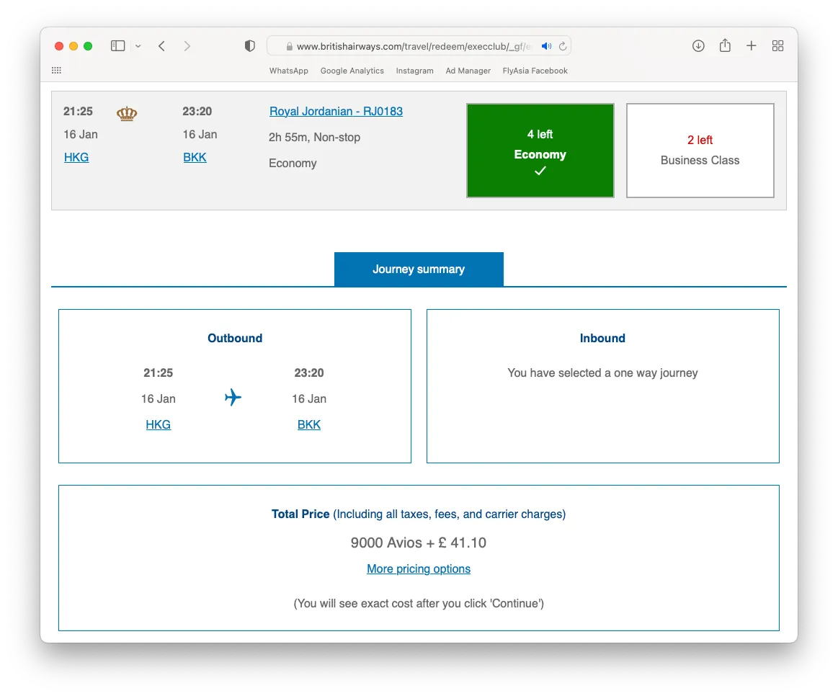838x696 pixels.
Task: Select the Economy 4 left fare
Action: tap(540, 151)
